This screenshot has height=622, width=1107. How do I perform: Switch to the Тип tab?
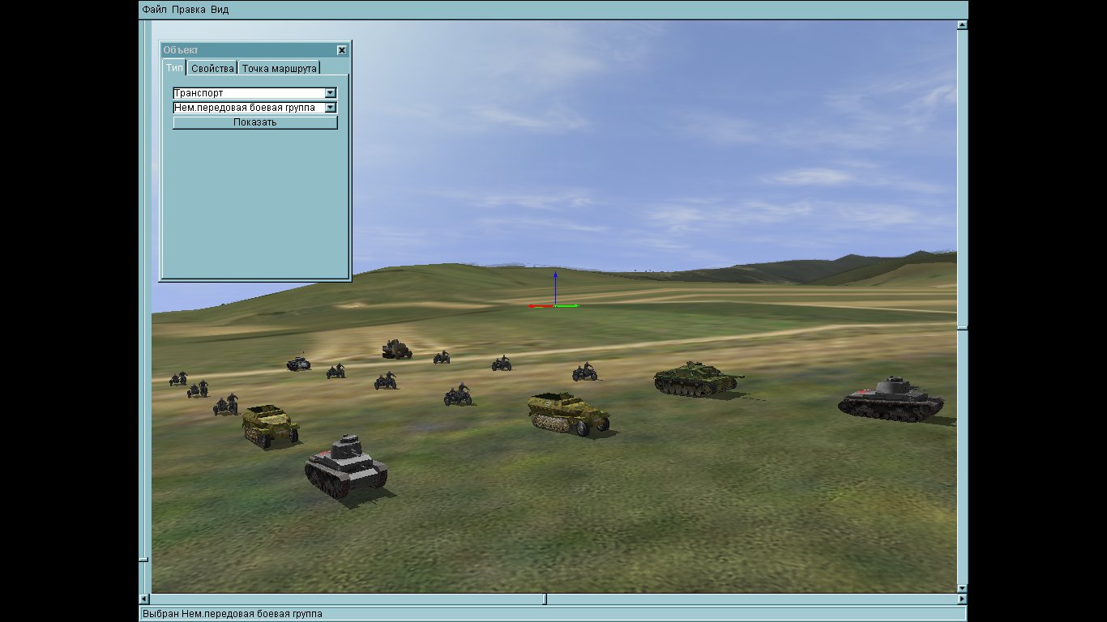click(x=174, y=68)
